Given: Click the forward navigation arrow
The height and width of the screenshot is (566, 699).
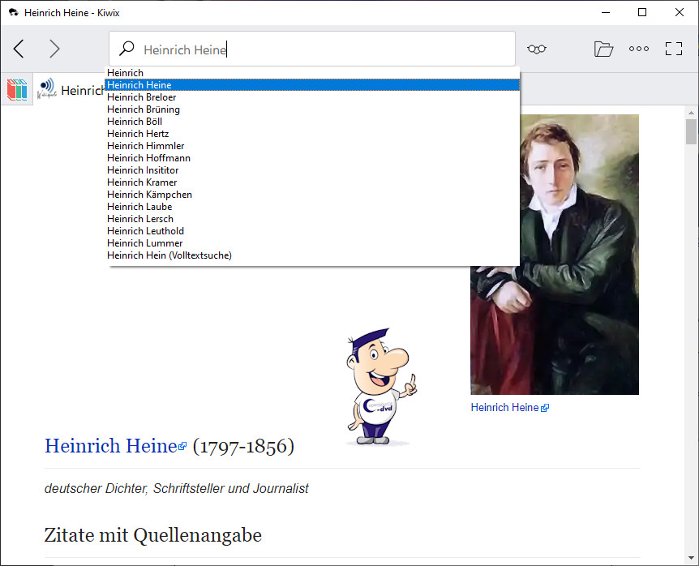Looking at the screenshot, I should click(54, 49).
